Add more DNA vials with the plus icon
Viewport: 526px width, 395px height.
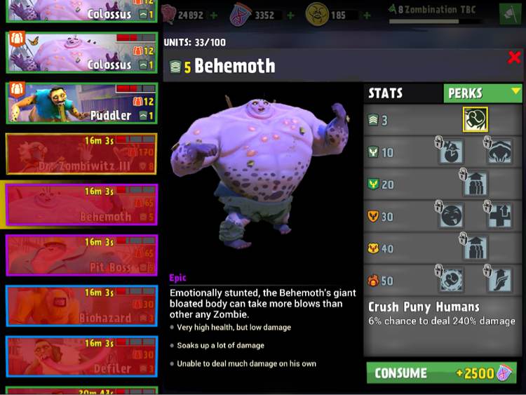coord(290,15)
